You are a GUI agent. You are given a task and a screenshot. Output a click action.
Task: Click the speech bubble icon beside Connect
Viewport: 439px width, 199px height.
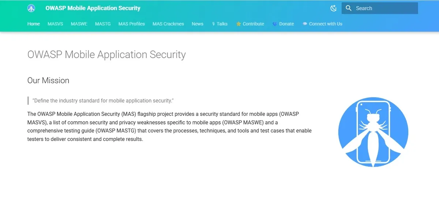click(305, 24)
